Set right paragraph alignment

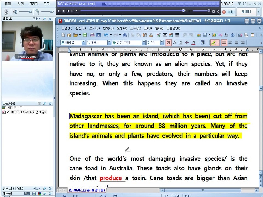pos(242,43)
